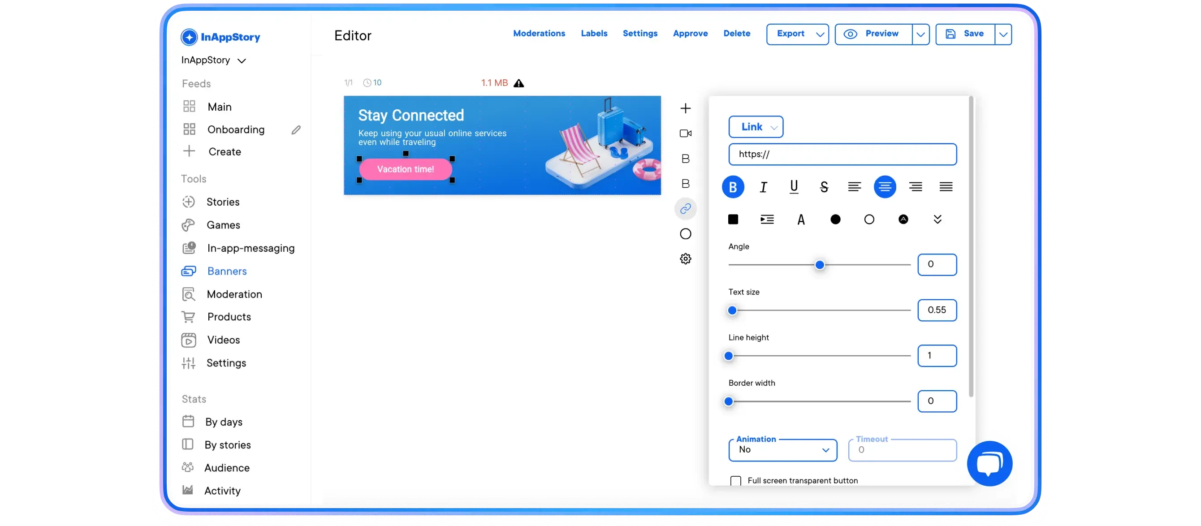Align text to the right
This screenshot has height=526, width=1201.
pyautogui.click(x=915, y=187)
